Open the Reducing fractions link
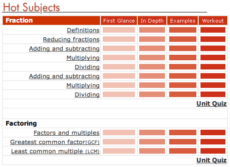 tap(71, 40)
